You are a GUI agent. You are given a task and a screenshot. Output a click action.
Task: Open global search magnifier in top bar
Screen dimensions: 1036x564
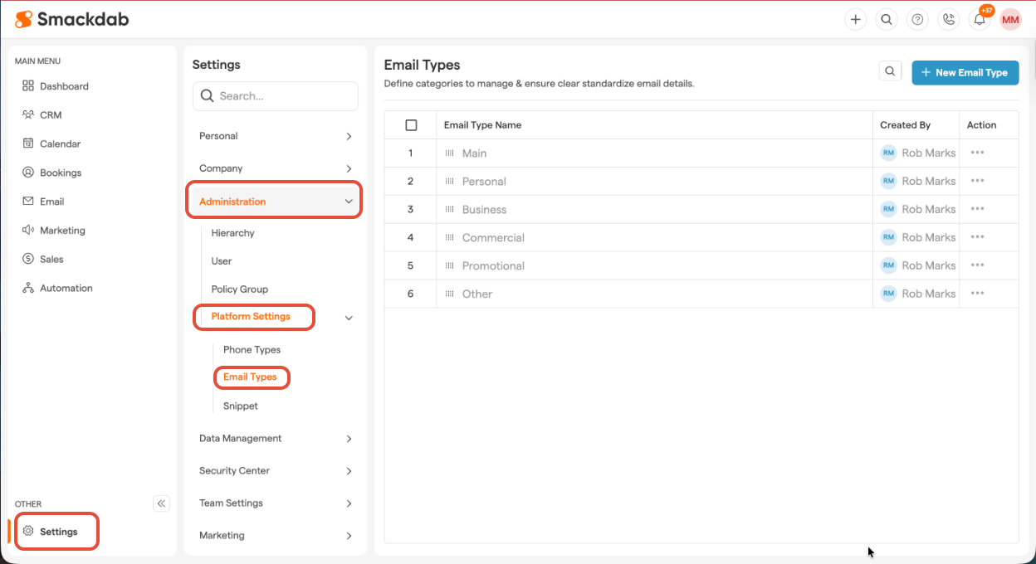pyautogui.click(x=887, y=19)
